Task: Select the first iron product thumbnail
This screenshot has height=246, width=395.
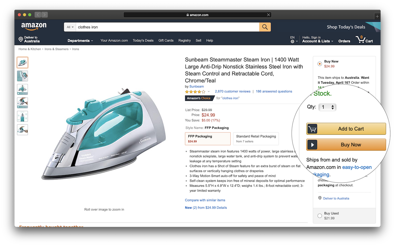Action: pos(22,62)
